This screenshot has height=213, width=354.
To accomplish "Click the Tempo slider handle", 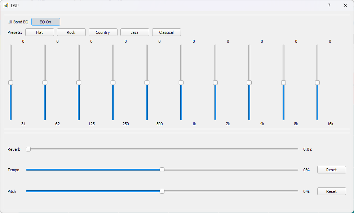I will pyautogui.click(x=162, y=169).
